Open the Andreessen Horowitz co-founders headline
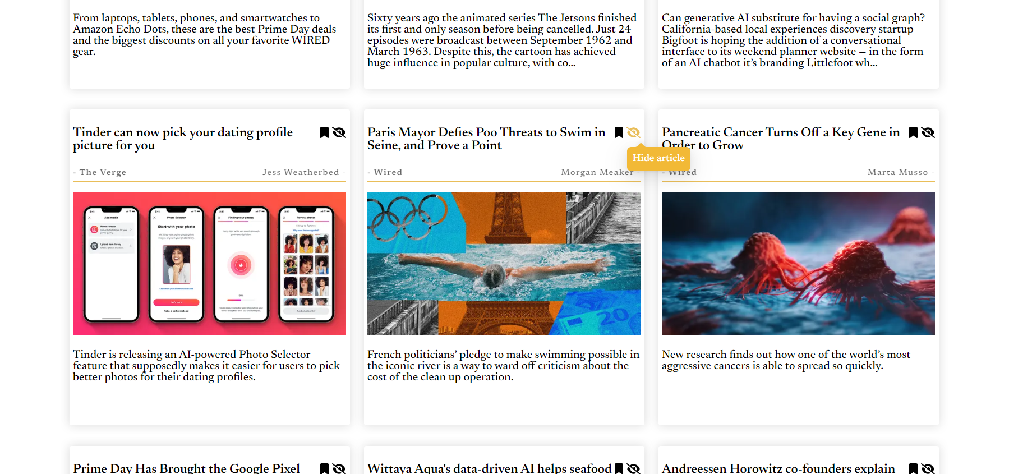 [x=778, y=468]
